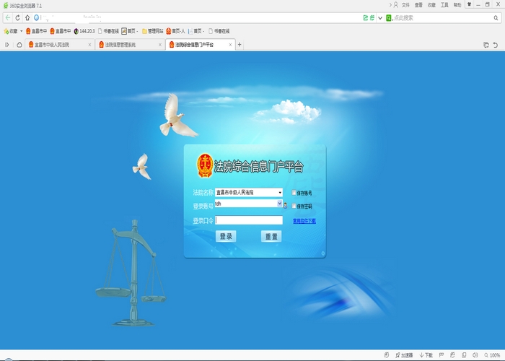Viewport: 505px width, 361px height.
Task: Click the home page icon in toolbar
Action: (27, 17)
